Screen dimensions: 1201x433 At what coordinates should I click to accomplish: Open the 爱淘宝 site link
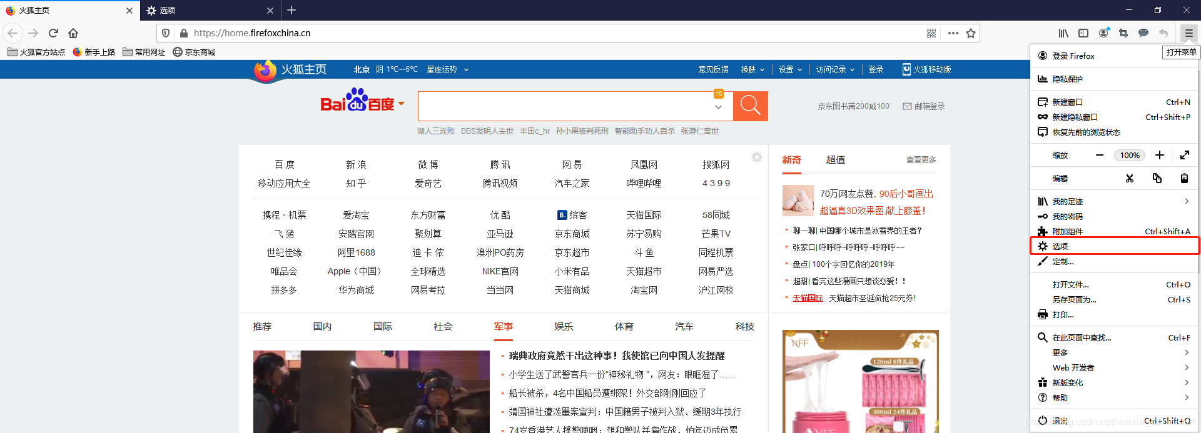(356, 215)
